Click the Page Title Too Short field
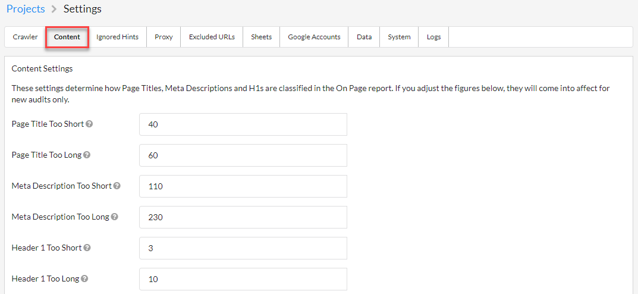 click(x=243, y=124)
